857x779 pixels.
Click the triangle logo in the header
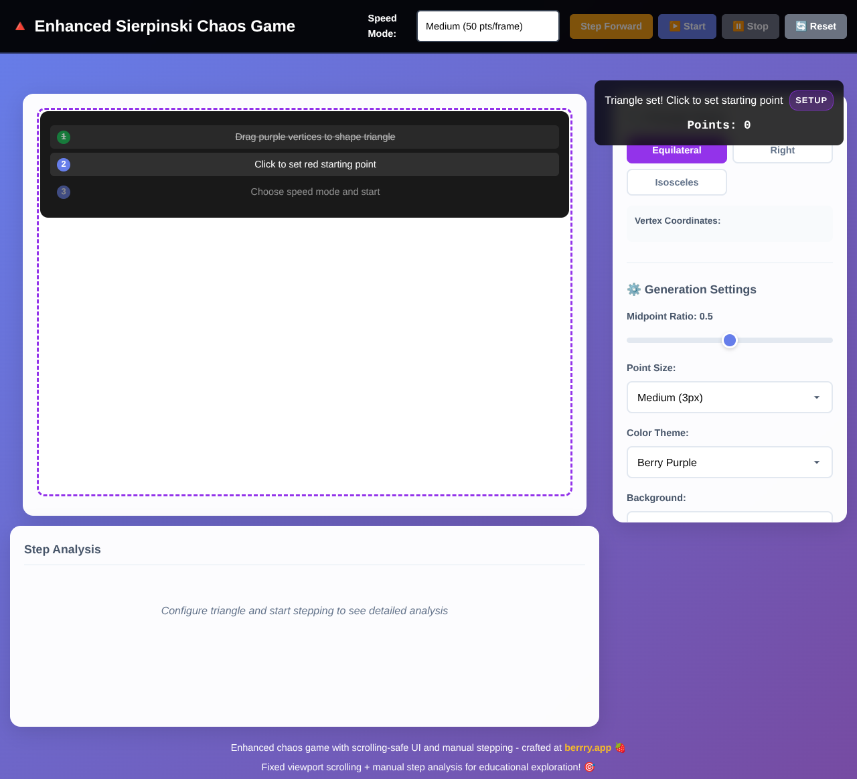tap(19, 25)
